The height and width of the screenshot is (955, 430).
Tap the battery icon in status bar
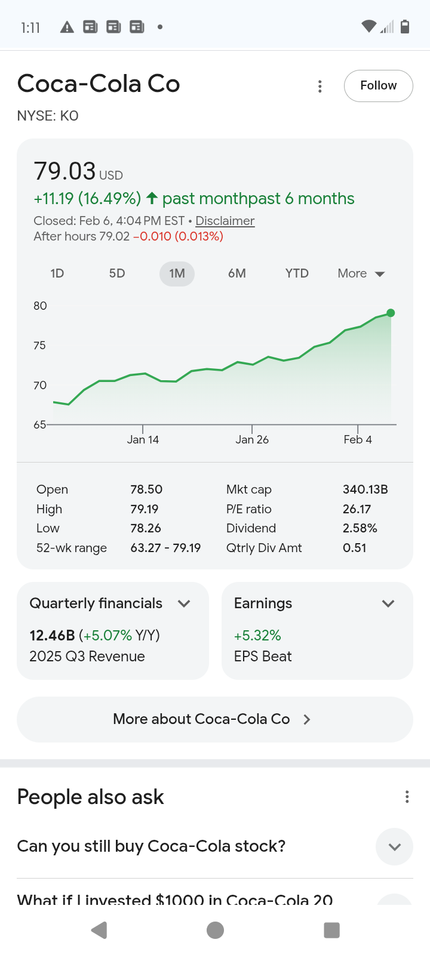[405, 27]
